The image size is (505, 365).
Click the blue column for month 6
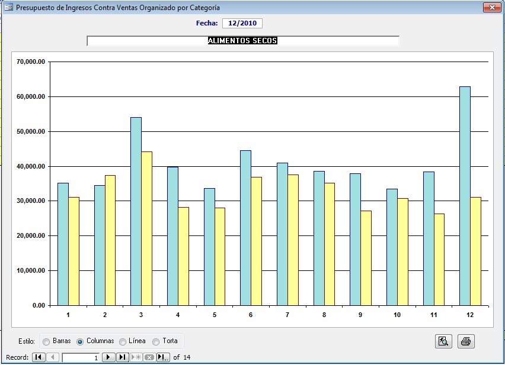246,228
